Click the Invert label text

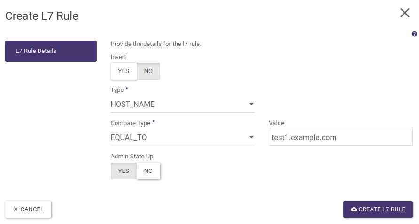pyautogui.click(x=118, y=57)
